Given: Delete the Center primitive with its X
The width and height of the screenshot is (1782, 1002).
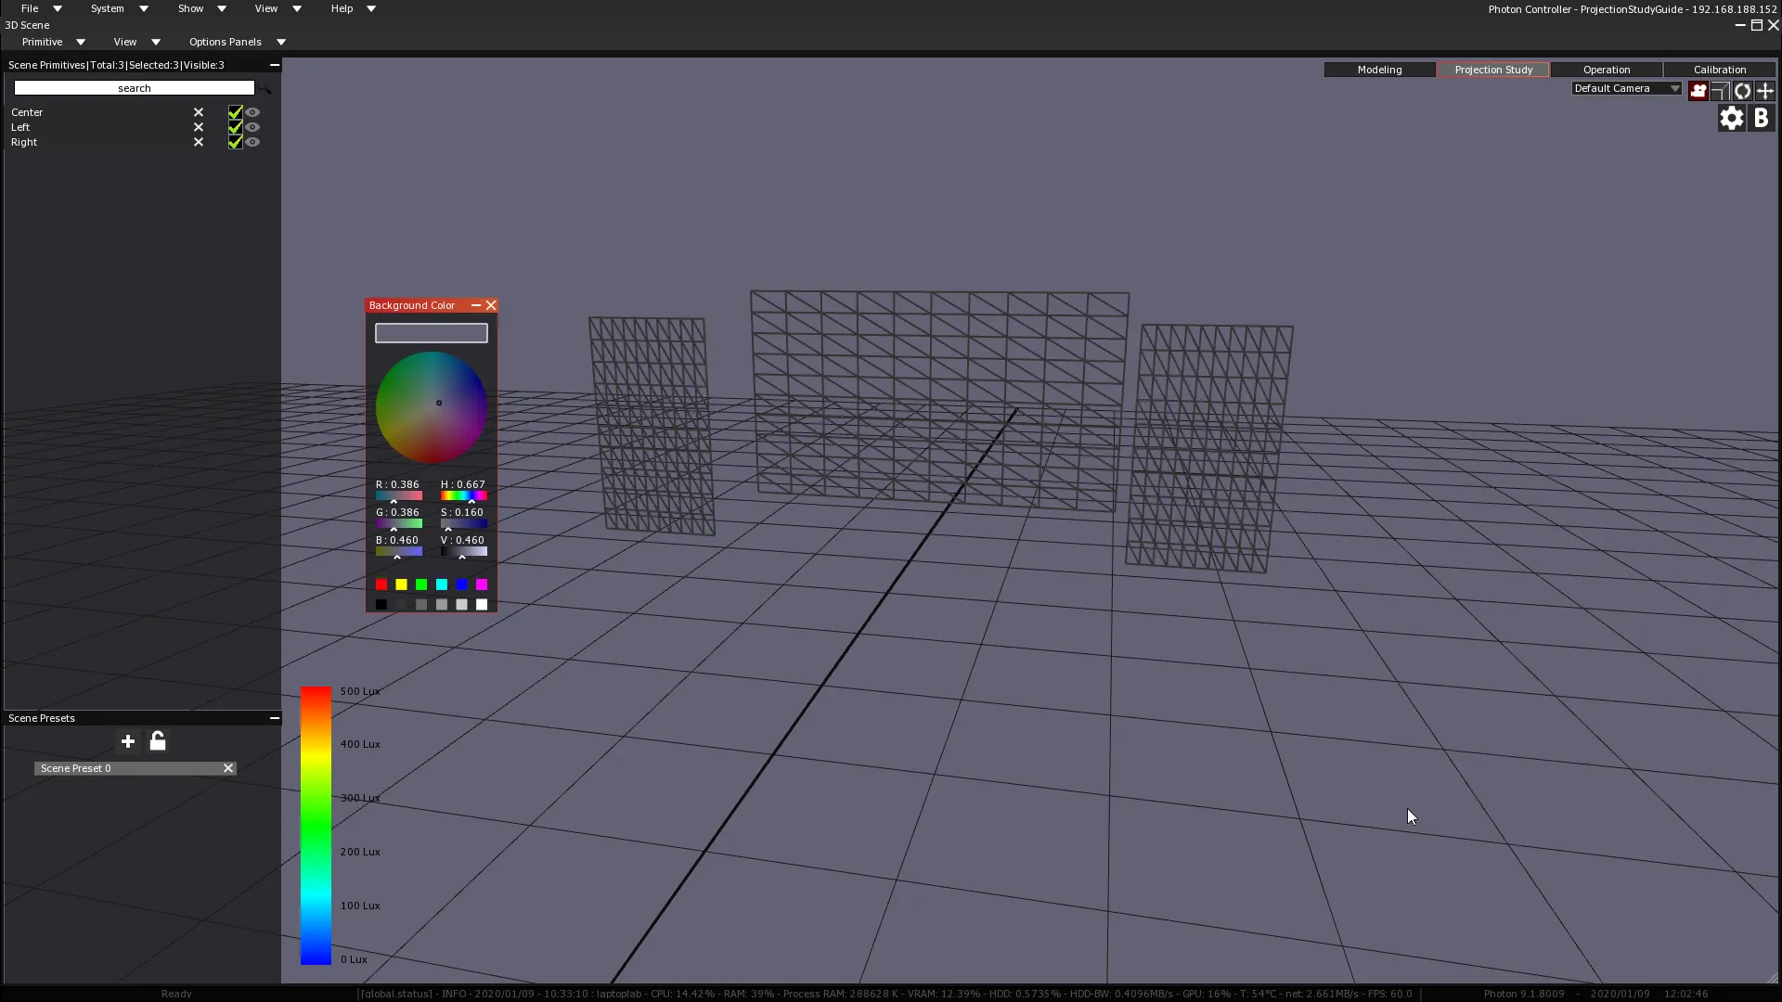Looking at the screenshot, I should pos(198,112).
